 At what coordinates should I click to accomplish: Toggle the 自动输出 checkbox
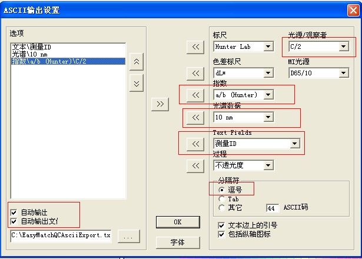tap(14, 212)
